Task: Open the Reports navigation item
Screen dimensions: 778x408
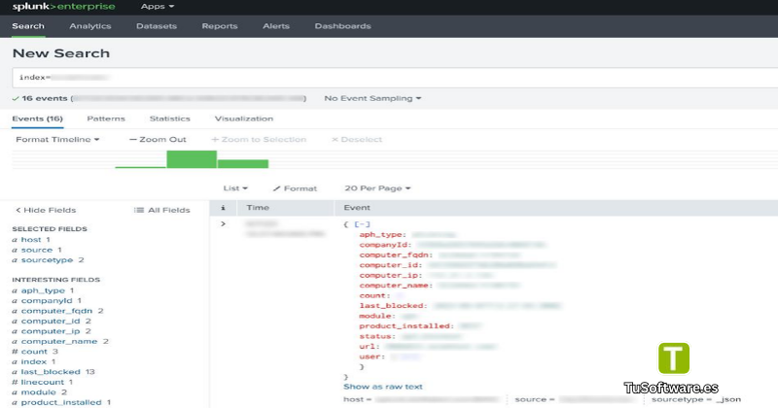Action: pyautogui.click(x=220, y=26)
